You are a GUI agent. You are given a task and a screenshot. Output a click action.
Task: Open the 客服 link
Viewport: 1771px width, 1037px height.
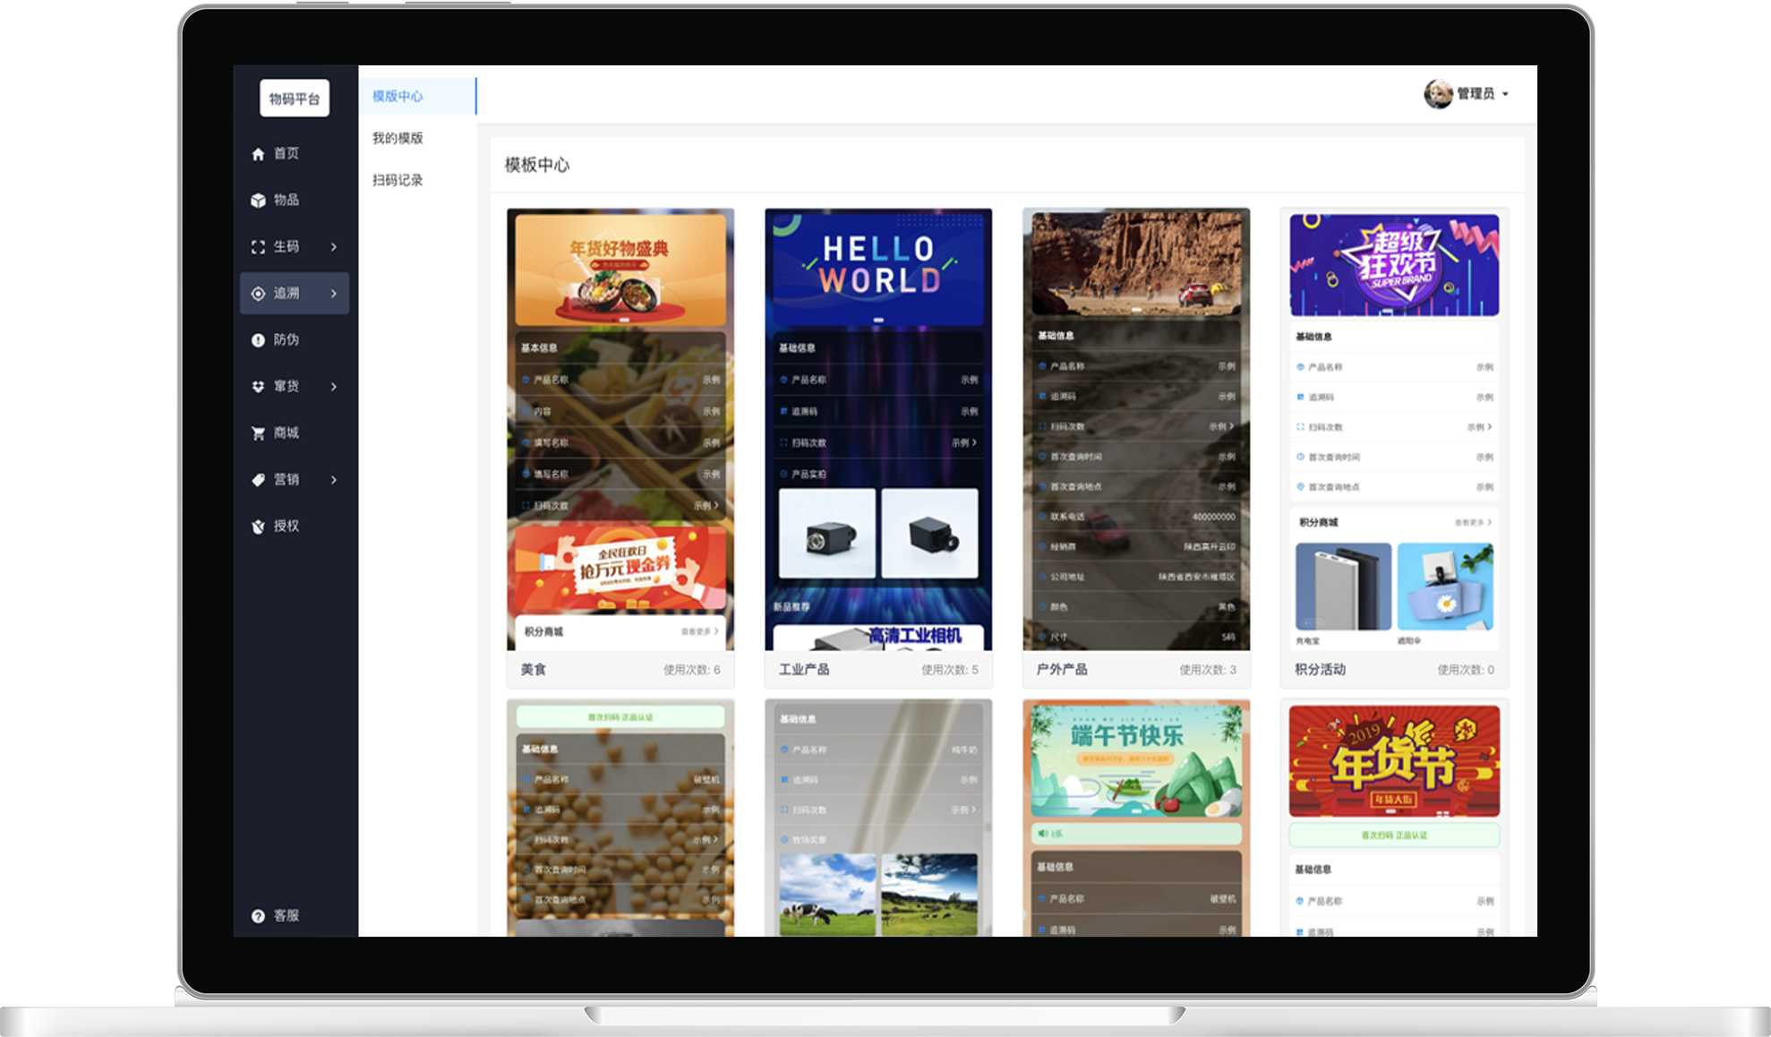click(x=287, y=916)
